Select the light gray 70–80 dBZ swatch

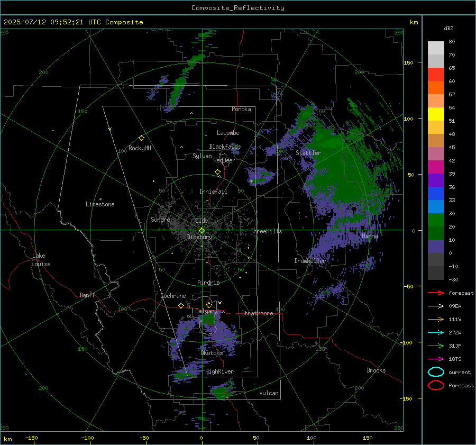pyautogui.click(x=436, y=48)
